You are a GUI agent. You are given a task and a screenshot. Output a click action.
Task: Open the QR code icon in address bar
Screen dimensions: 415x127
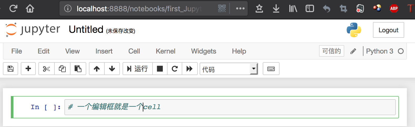[x=222, y=8]
